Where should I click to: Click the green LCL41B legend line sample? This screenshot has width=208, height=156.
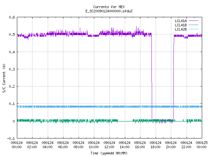[193, 25]
